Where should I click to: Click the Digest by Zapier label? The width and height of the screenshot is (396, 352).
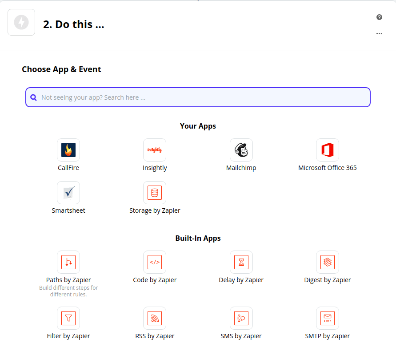point(327,280)
